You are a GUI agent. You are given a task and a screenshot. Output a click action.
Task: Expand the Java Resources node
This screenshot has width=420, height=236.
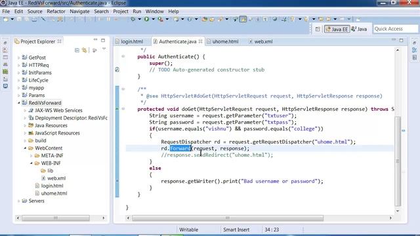25,125
